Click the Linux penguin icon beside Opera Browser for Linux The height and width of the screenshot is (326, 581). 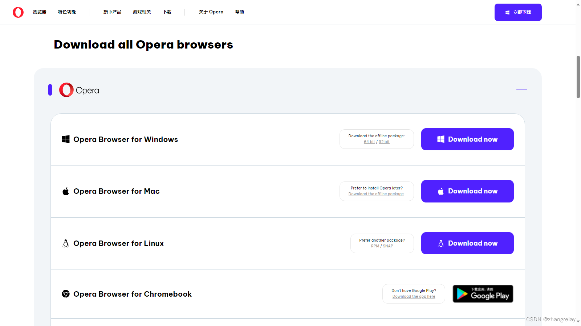[x=66, y=243]
